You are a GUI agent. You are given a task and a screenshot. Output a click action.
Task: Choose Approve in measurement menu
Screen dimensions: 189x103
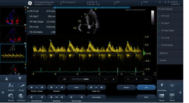pos(170,53)
